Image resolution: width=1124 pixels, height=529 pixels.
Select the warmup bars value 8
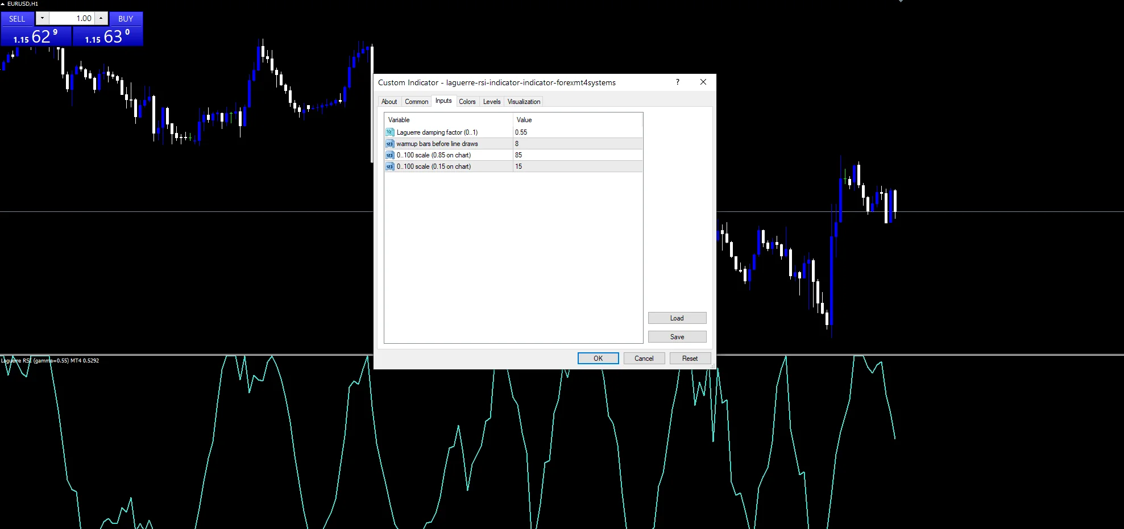click(x=578, y=144)
